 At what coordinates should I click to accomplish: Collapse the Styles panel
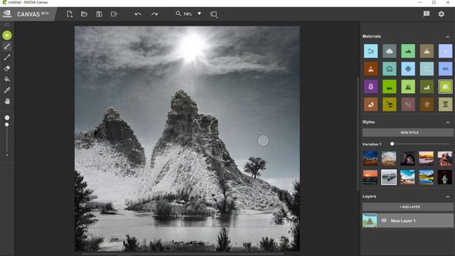448,122
